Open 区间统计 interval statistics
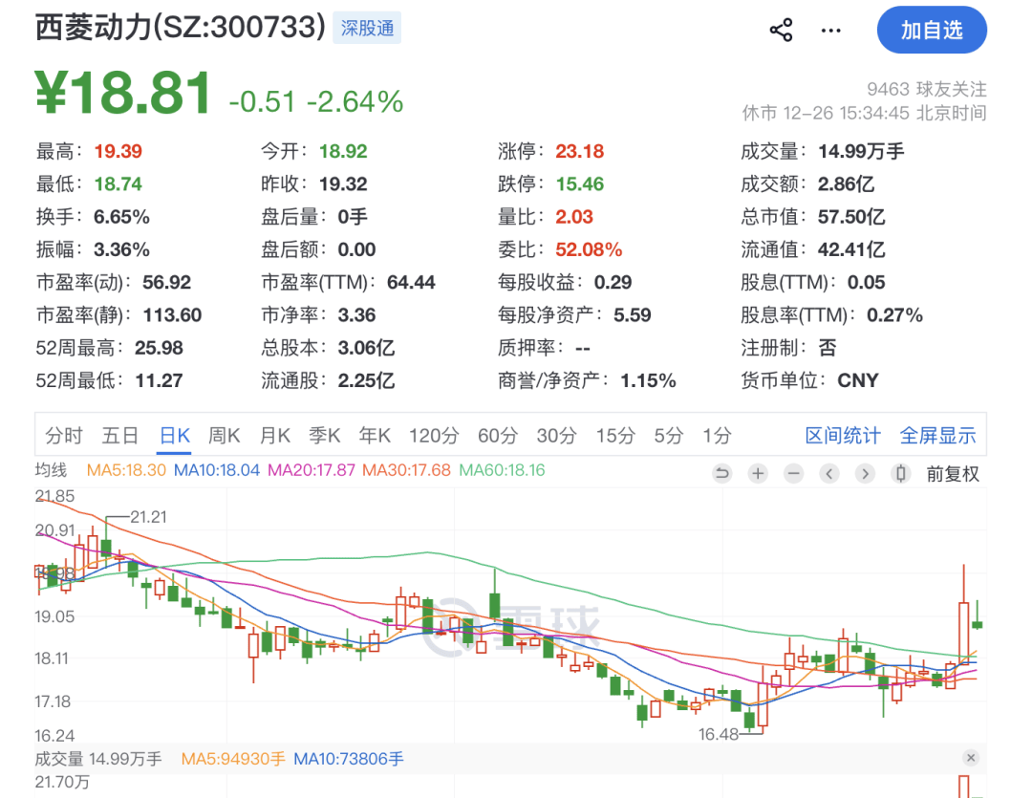This screenshot has height=798, width=1032. (x=843, y=435)
